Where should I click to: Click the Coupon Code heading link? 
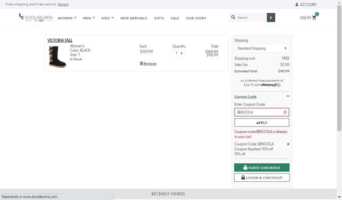pyautogui.click(x=245, y=97)
